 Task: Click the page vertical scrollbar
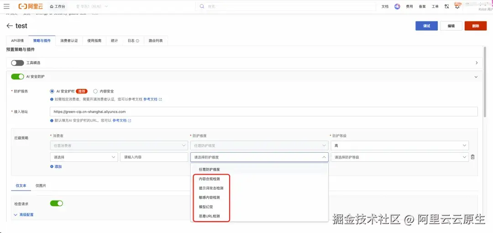485,82
